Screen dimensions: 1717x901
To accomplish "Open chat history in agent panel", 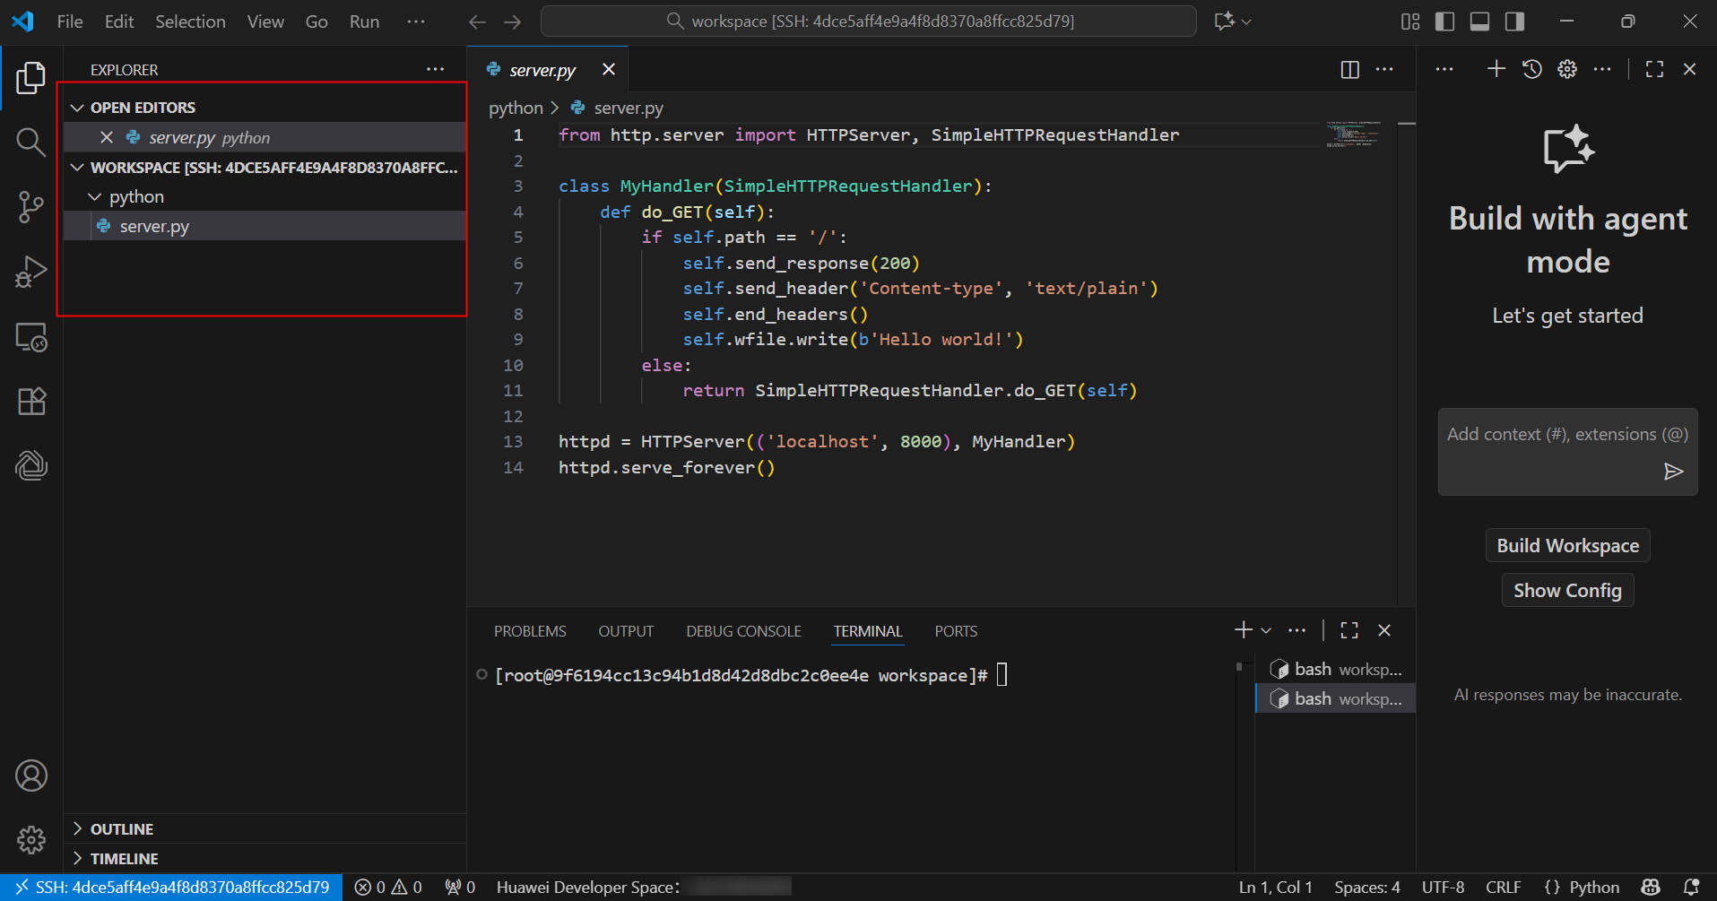I will click(1531, 69).
